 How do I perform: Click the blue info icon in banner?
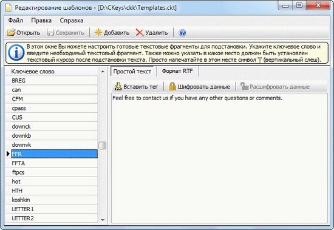tap(16, 53)
